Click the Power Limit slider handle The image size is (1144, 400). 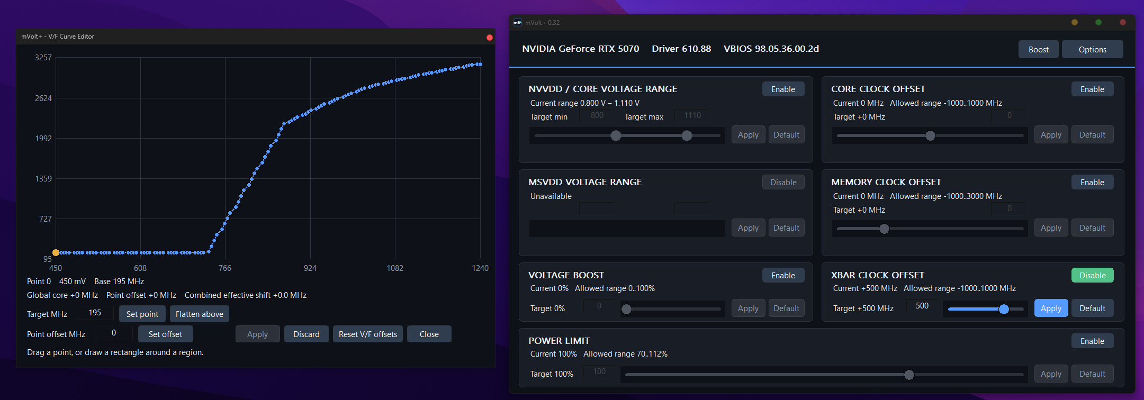909,375
